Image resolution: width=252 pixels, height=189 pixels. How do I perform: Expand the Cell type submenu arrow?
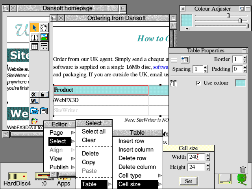[160, 176]
